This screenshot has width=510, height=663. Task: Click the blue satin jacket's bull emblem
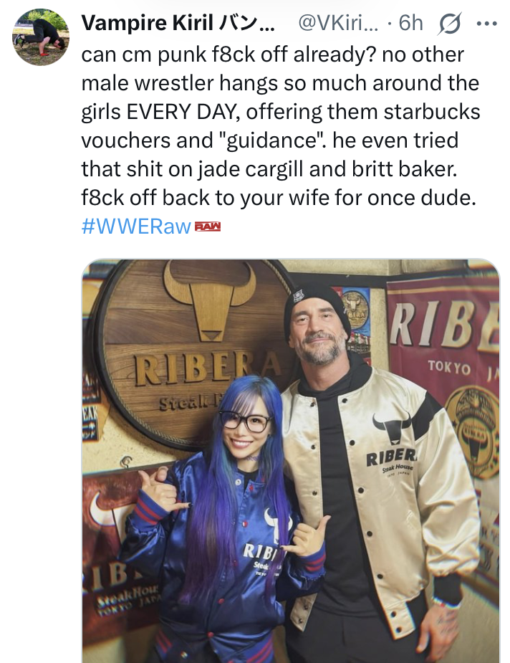277,523
